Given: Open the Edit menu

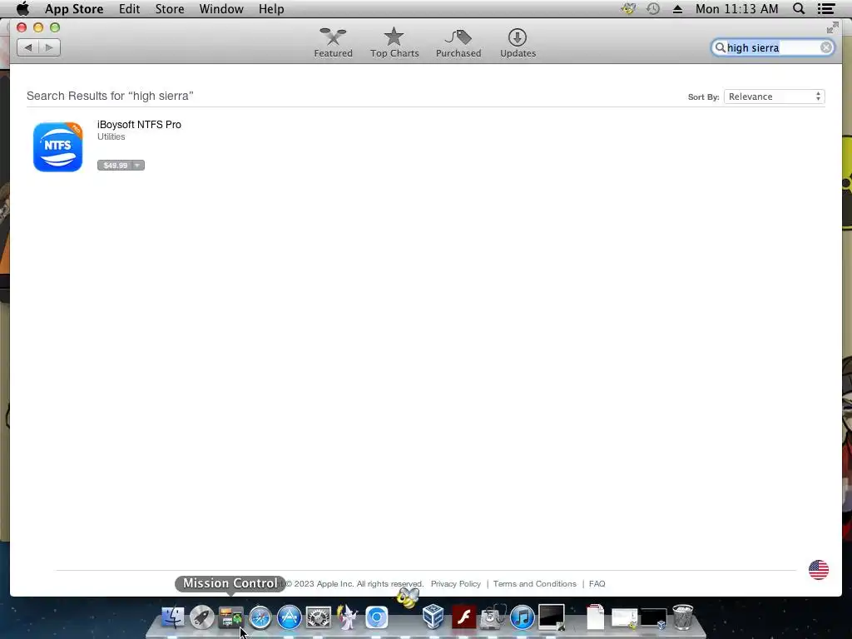Looking at the screenshot, I should coord(129,8).
